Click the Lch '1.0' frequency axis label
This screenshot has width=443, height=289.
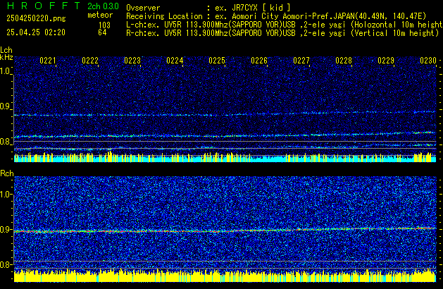click(6, 71)
